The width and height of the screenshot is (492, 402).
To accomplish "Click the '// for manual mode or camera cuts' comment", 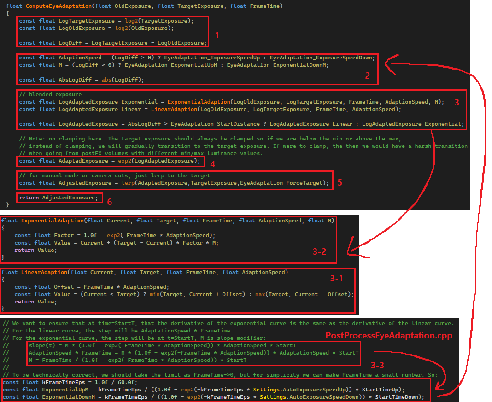I will pos(115,175).
